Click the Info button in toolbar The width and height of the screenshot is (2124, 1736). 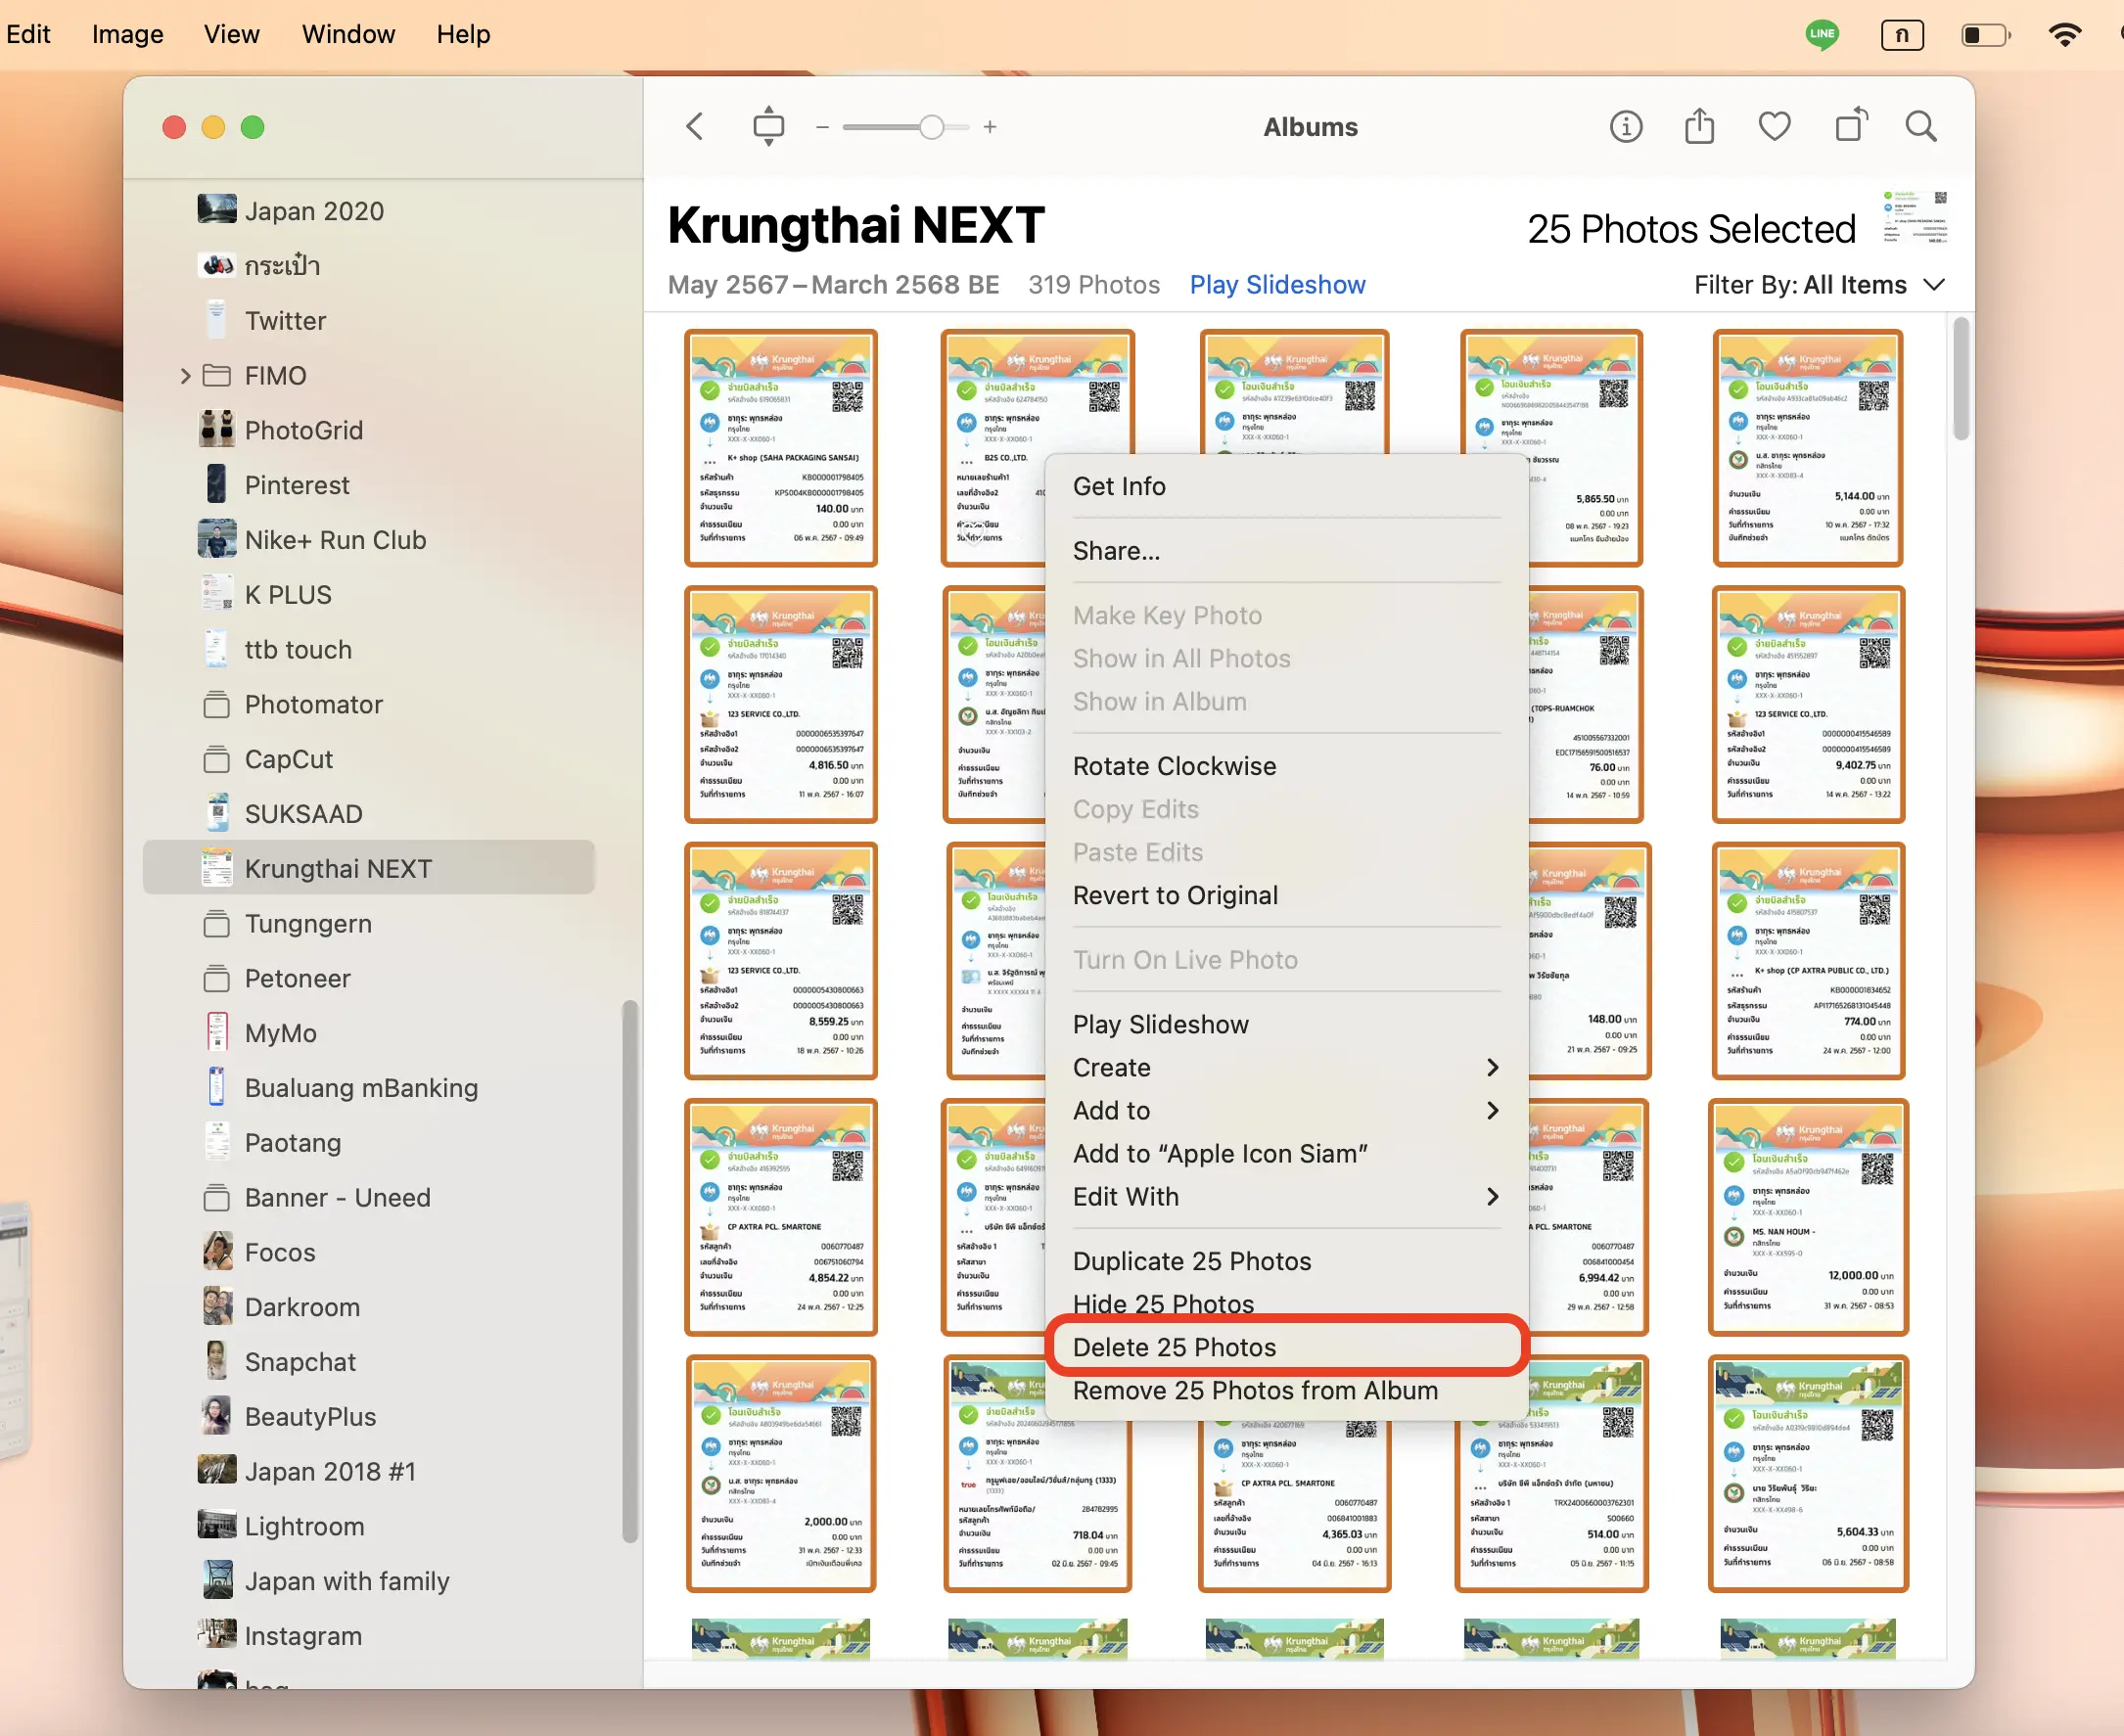(1625, 127)
